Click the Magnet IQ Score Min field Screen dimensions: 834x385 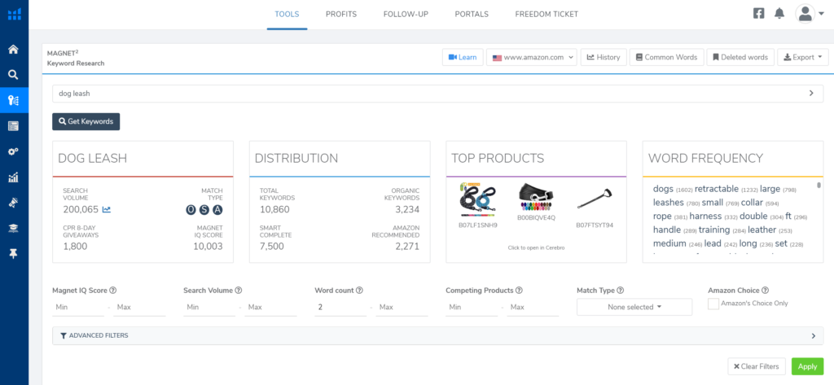pos(78,308)
